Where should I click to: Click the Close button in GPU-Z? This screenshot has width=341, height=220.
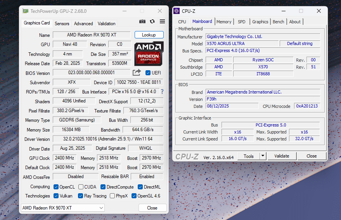[x=152, y=208]
